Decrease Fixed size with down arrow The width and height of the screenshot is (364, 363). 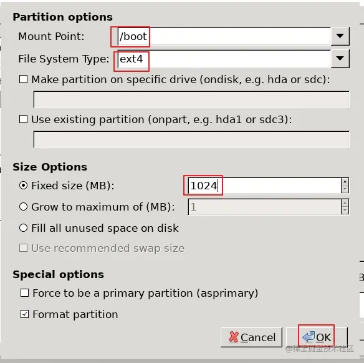point(345,189)
